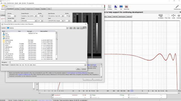Viewport: 181px width, 101px height.
Task: Select the Measurements folder
Action: (9, 40)
